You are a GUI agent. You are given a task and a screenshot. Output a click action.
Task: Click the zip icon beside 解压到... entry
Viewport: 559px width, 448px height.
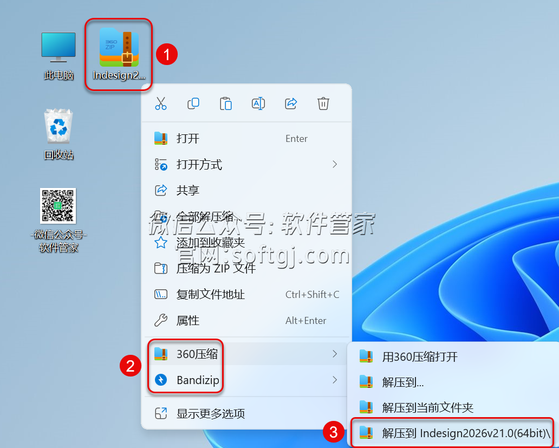point(366,382)
